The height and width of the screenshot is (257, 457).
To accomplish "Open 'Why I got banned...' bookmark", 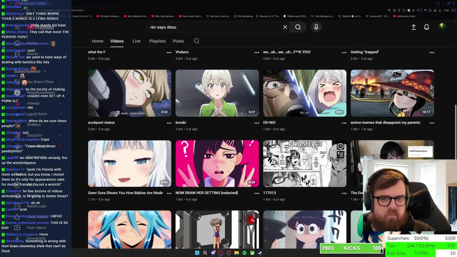I will tap(163, 16).
